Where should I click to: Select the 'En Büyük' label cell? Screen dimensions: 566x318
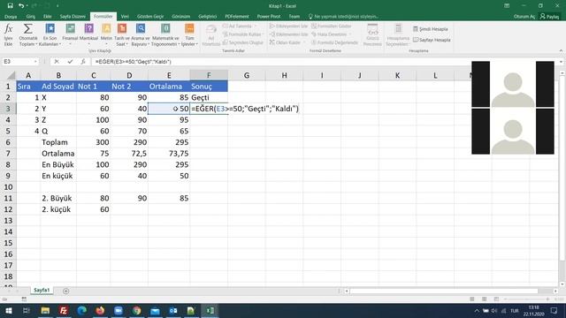point(58,164)
